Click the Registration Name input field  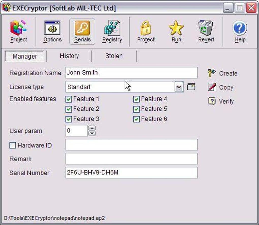[x=131, y=73]
